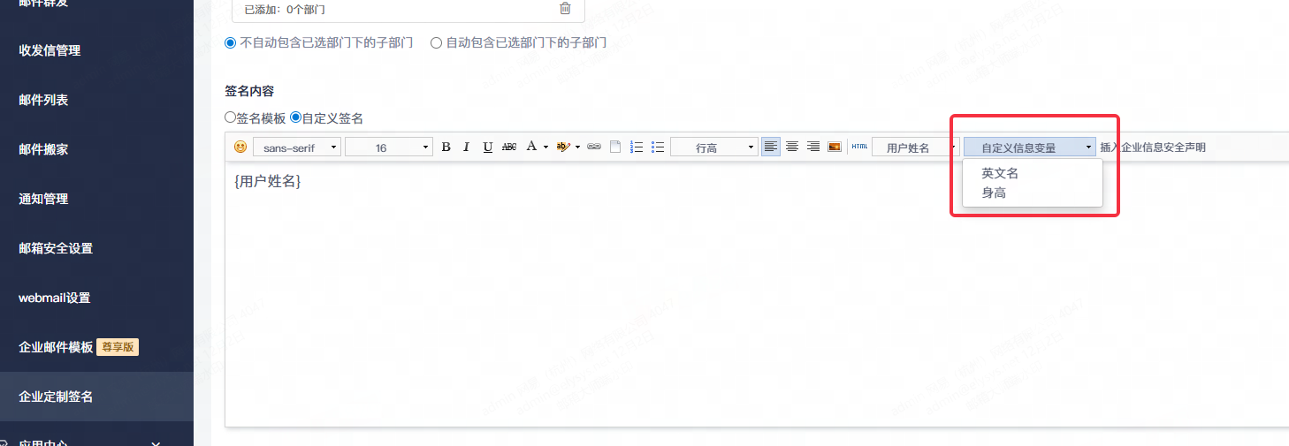1289x446 pixels.
Task: Collapse the 自定义信息变量 dropdown
Action: tap(1030, 147)
